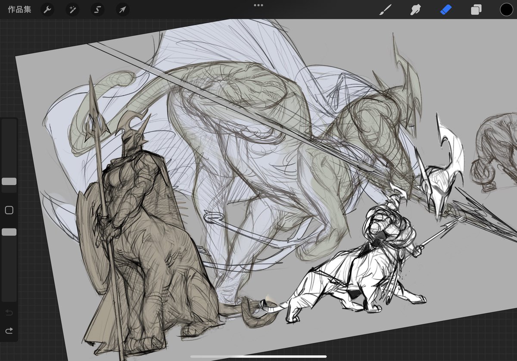Viewport: 517px width, 361px height.
Task: Open the Layers panel
Action: 476,9
